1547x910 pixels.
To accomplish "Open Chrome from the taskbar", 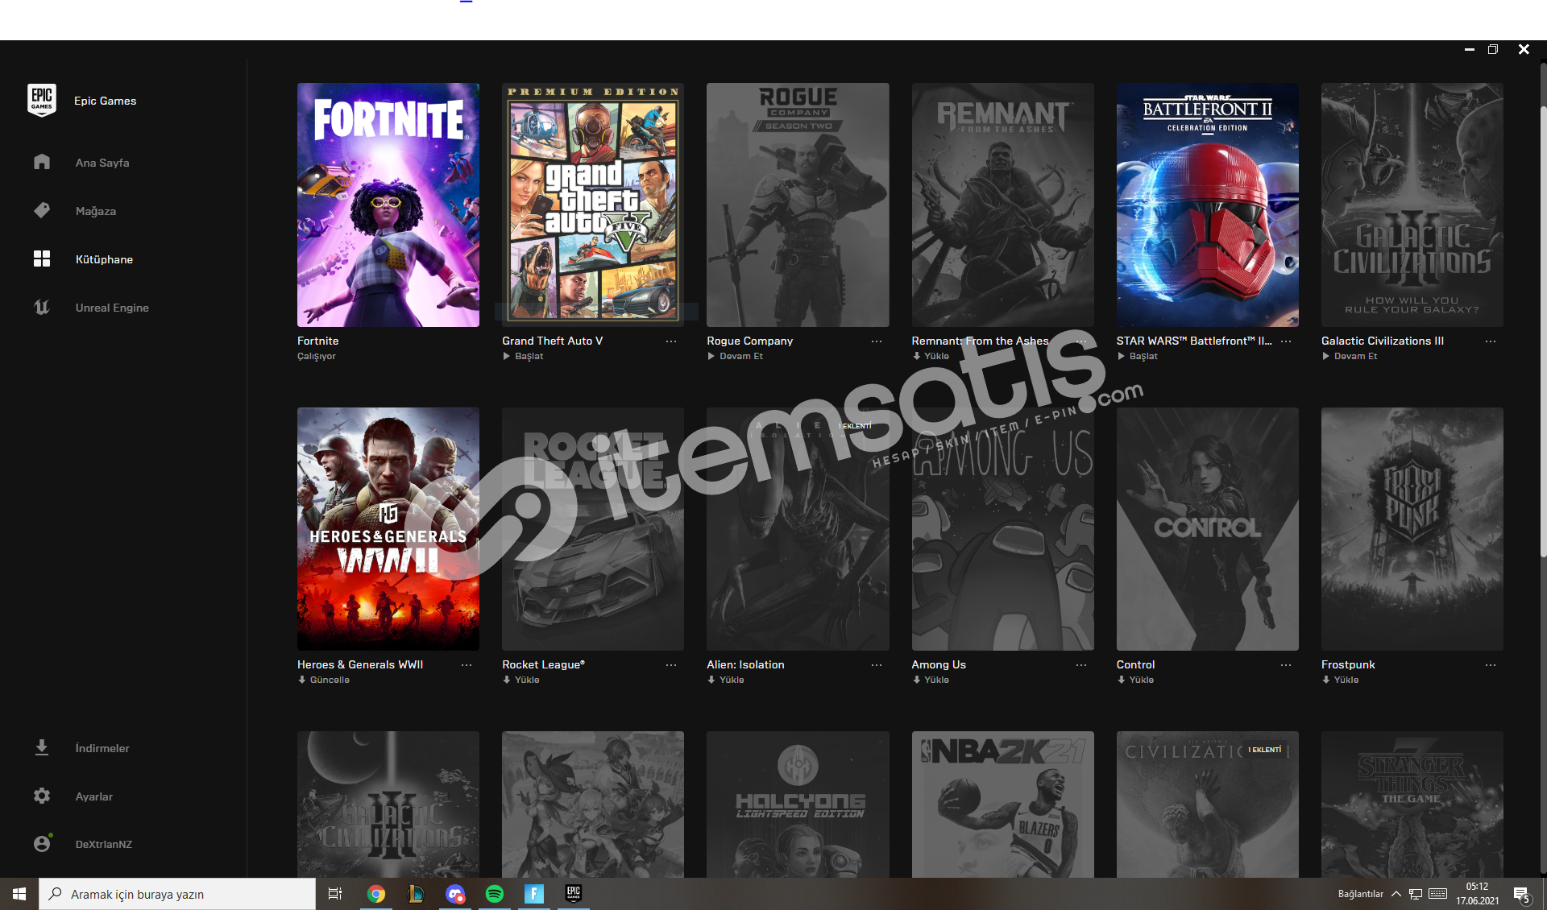I will tap(375, 894).
